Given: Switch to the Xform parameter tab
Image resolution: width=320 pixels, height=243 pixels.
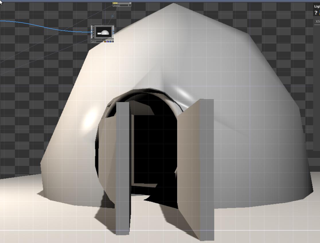Looking at the screenshot, I should [318, 21].
